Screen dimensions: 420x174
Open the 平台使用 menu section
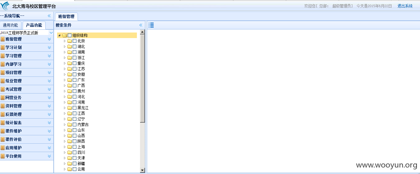[x=26, y=156]
